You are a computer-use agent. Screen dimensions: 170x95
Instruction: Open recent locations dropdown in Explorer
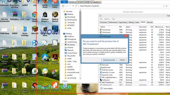(70, 6)
